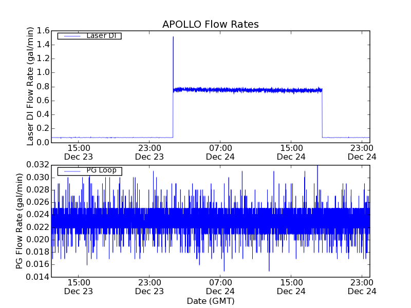Click top chart's 23:00 Dec 24 label
This screenshot has width=411, height=308.
[x=362, y=152]
